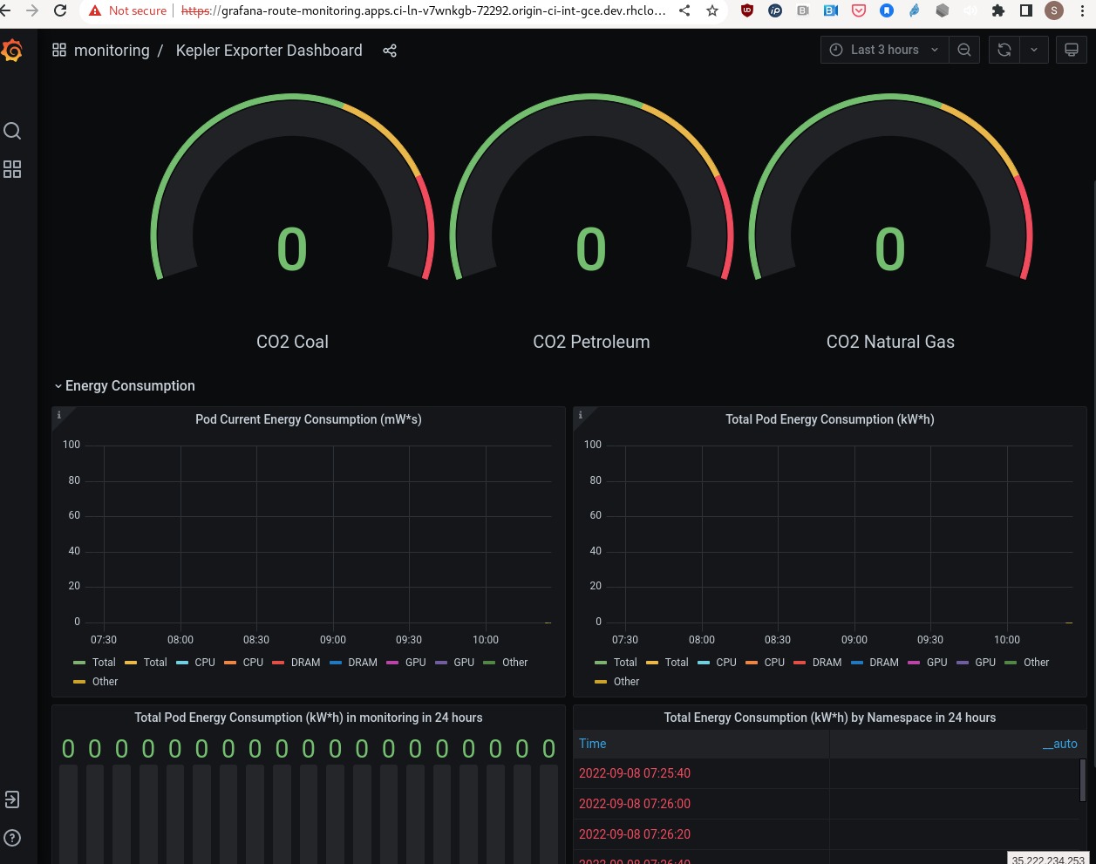Image resolution: width=1096 pixels, height=864 pixels.
Task: Bookmark this page with star icon
Action: tap(712, 10)
